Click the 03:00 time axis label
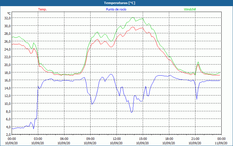233x146 pixels. point(38,139)
